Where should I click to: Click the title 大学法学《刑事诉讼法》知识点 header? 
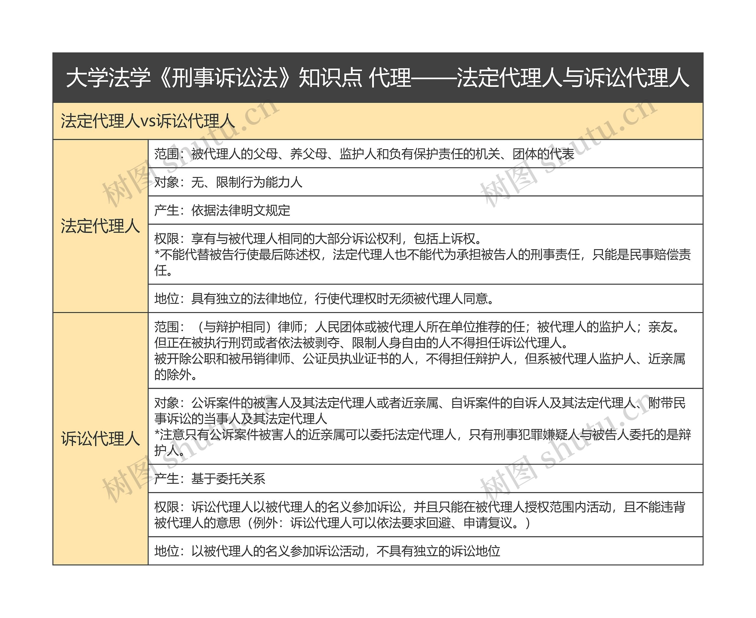(378, 78)
